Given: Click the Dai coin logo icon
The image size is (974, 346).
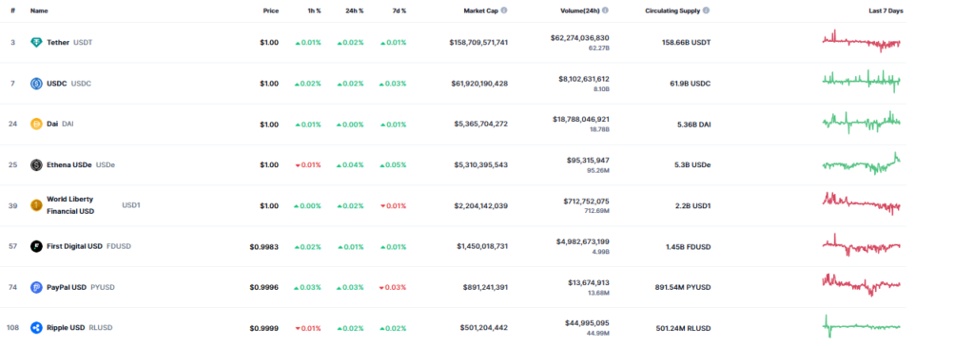Looking at the screenshot, I should click(37, 124).
